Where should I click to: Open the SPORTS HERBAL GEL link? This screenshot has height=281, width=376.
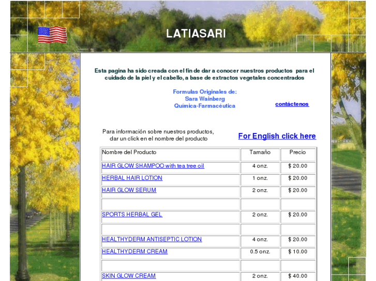point(132,214)
